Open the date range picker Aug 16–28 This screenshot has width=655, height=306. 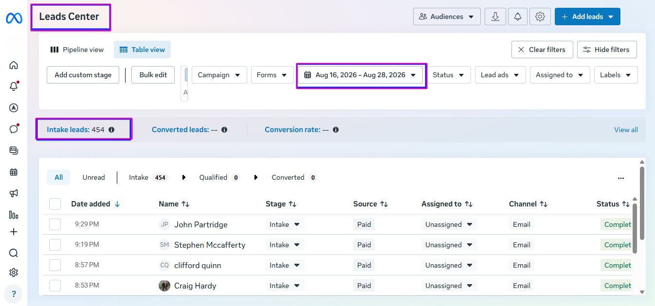(361, 75)
